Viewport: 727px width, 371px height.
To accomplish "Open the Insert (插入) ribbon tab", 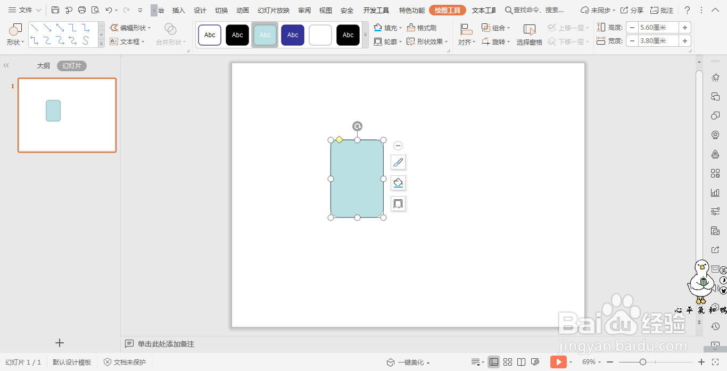I will pos(179,10).
